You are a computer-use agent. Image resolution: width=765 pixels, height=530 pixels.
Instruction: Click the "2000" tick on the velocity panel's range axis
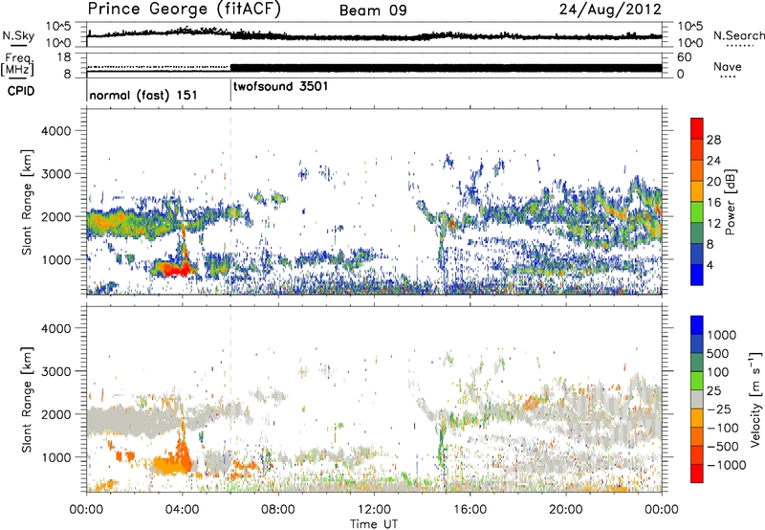[55, 414]
